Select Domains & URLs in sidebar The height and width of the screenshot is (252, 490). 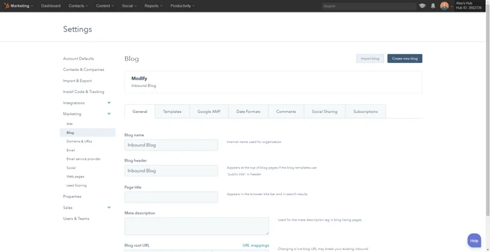(x=80, y=141)
